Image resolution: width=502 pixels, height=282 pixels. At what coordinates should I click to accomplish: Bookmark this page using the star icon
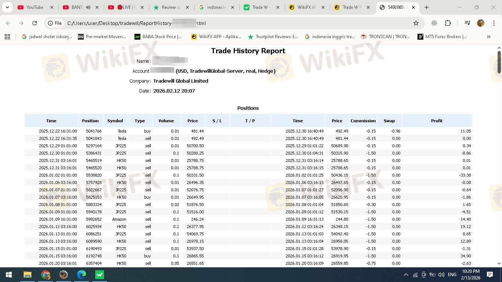tap(416, 23)
